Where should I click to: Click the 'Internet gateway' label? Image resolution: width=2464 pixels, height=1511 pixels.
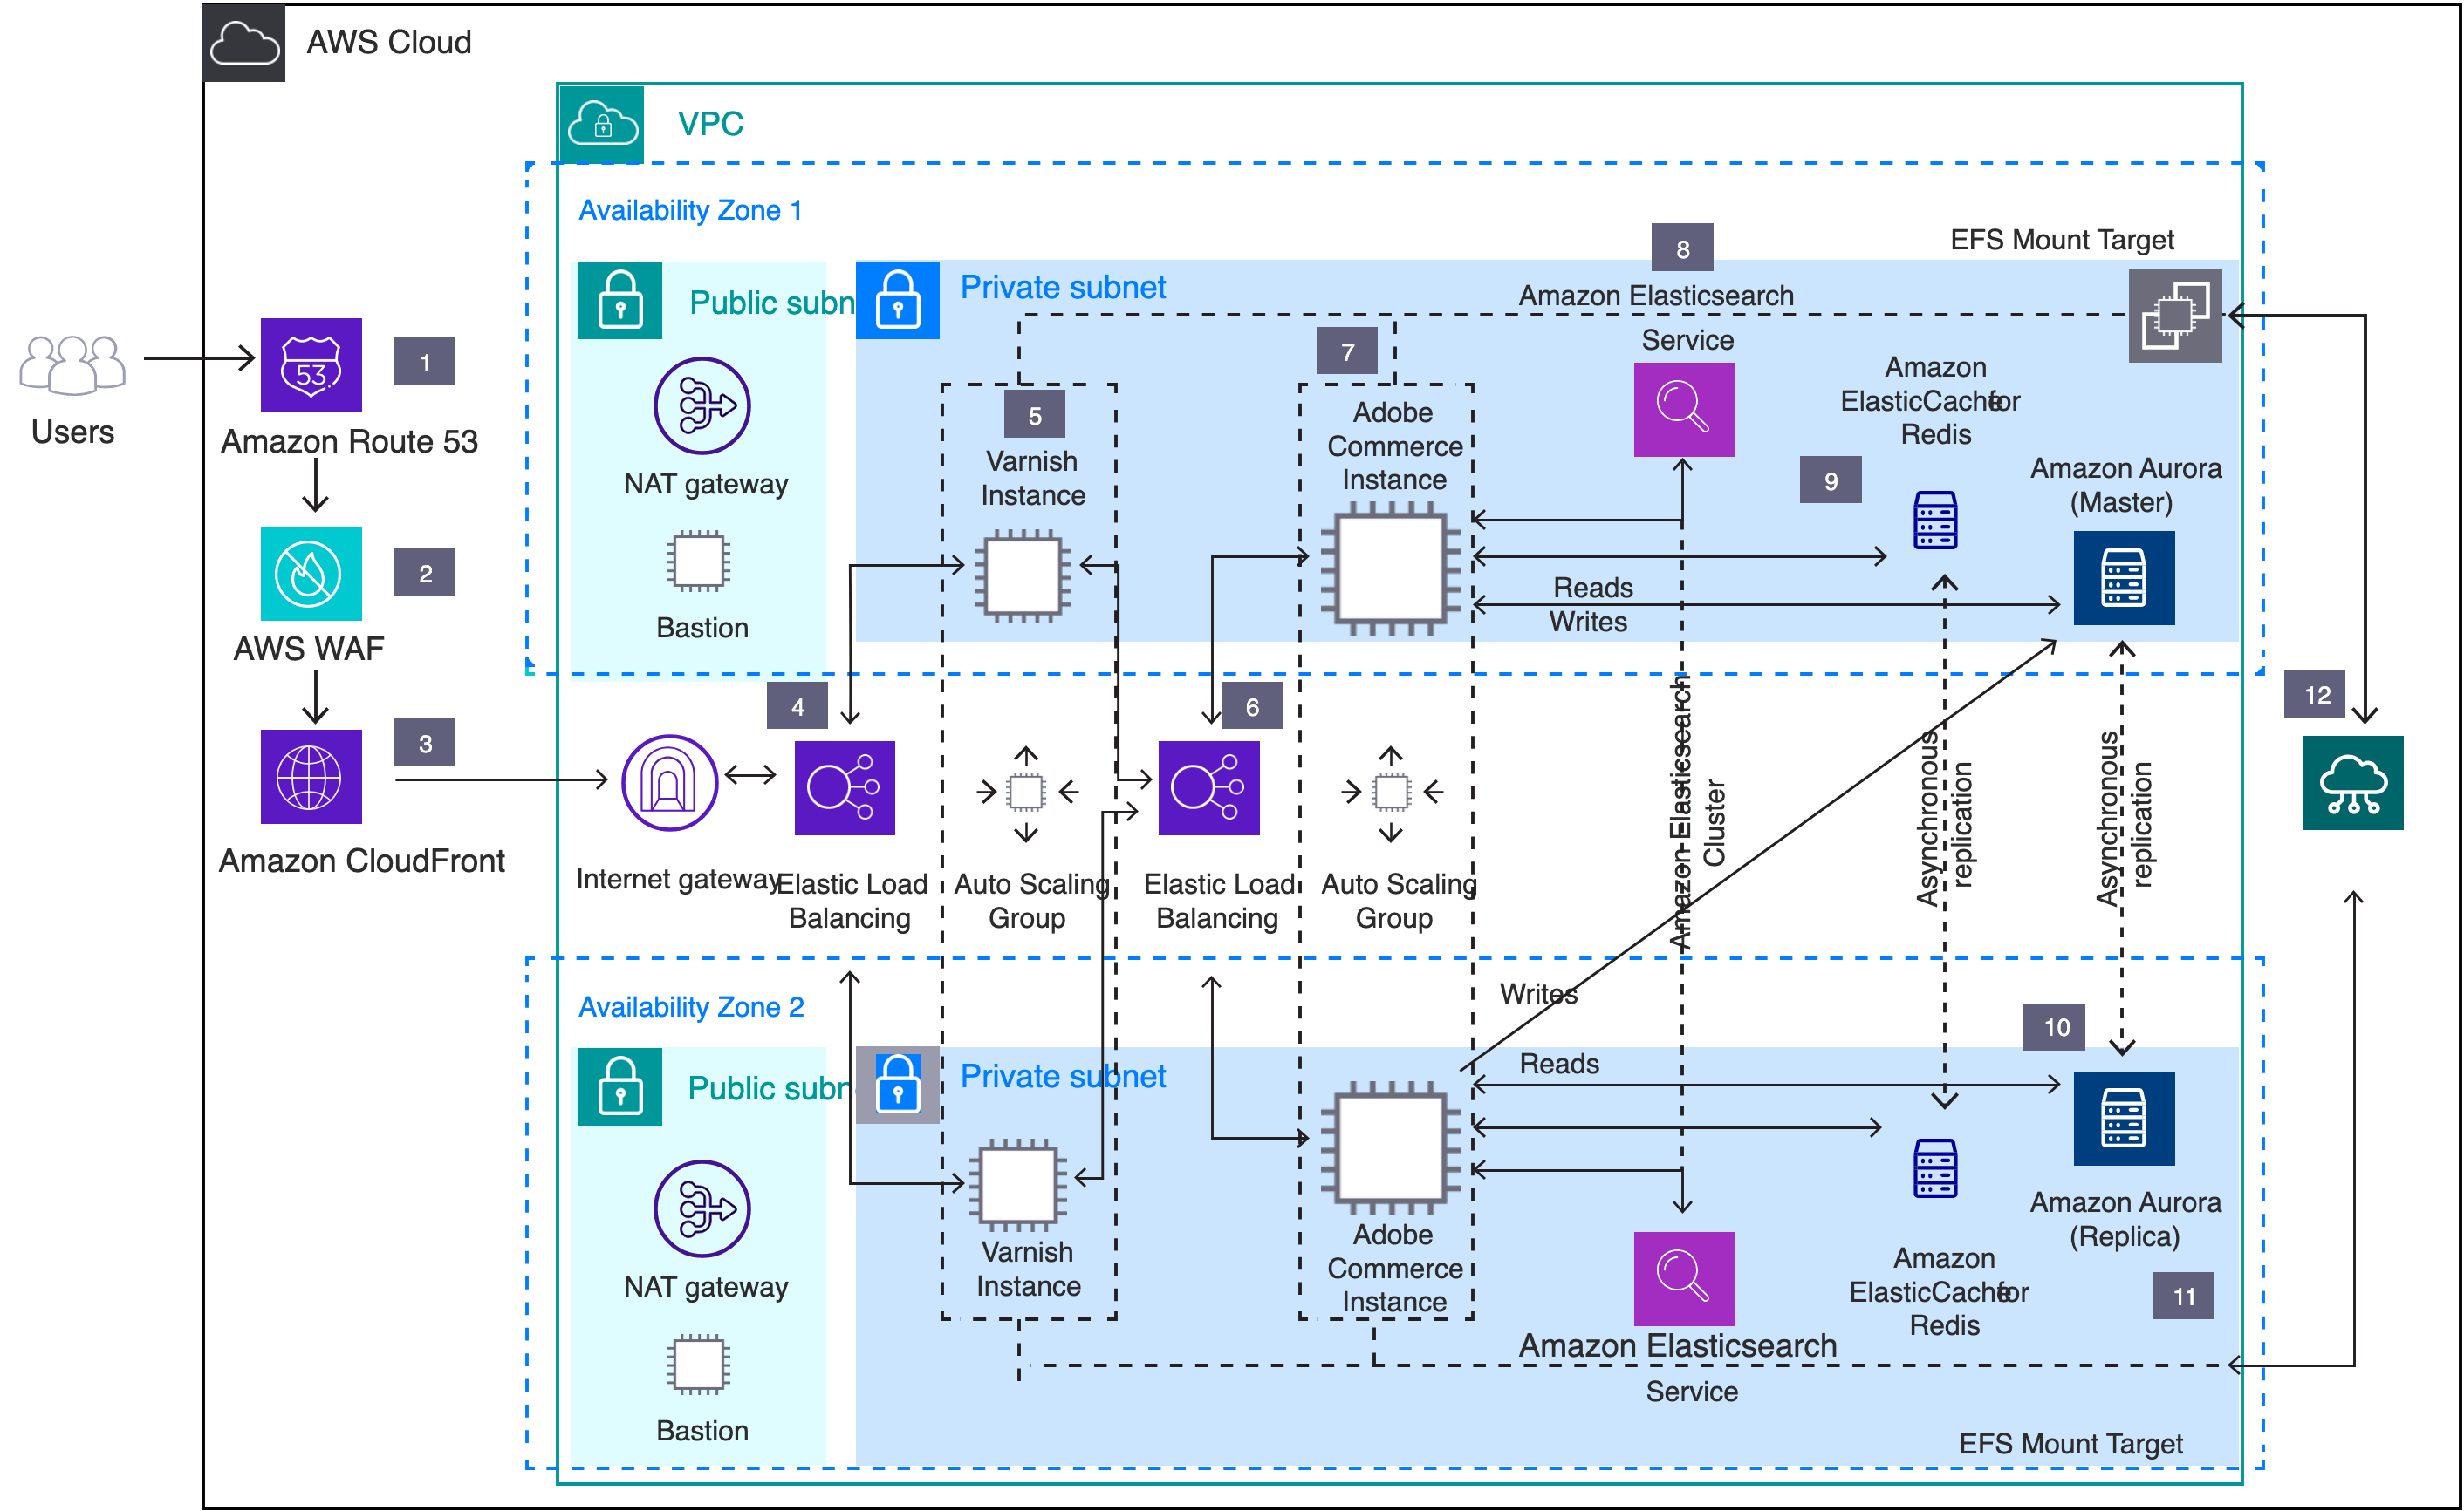click(x=677, y=878)
